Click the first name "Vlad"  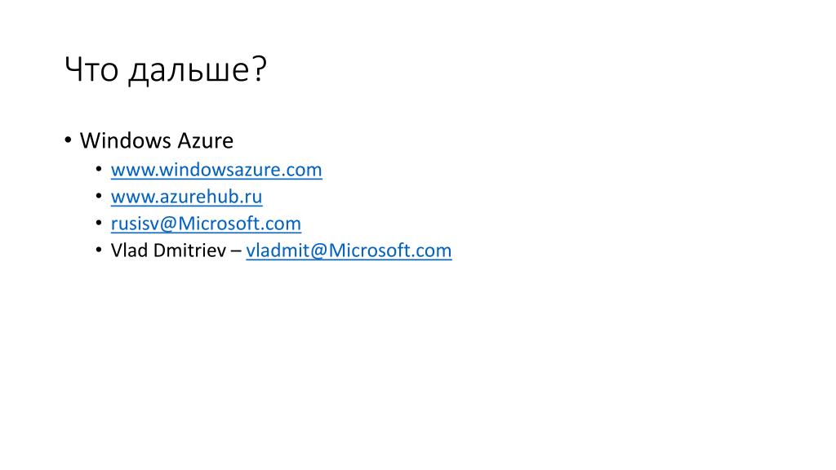[x=129, y=251]
